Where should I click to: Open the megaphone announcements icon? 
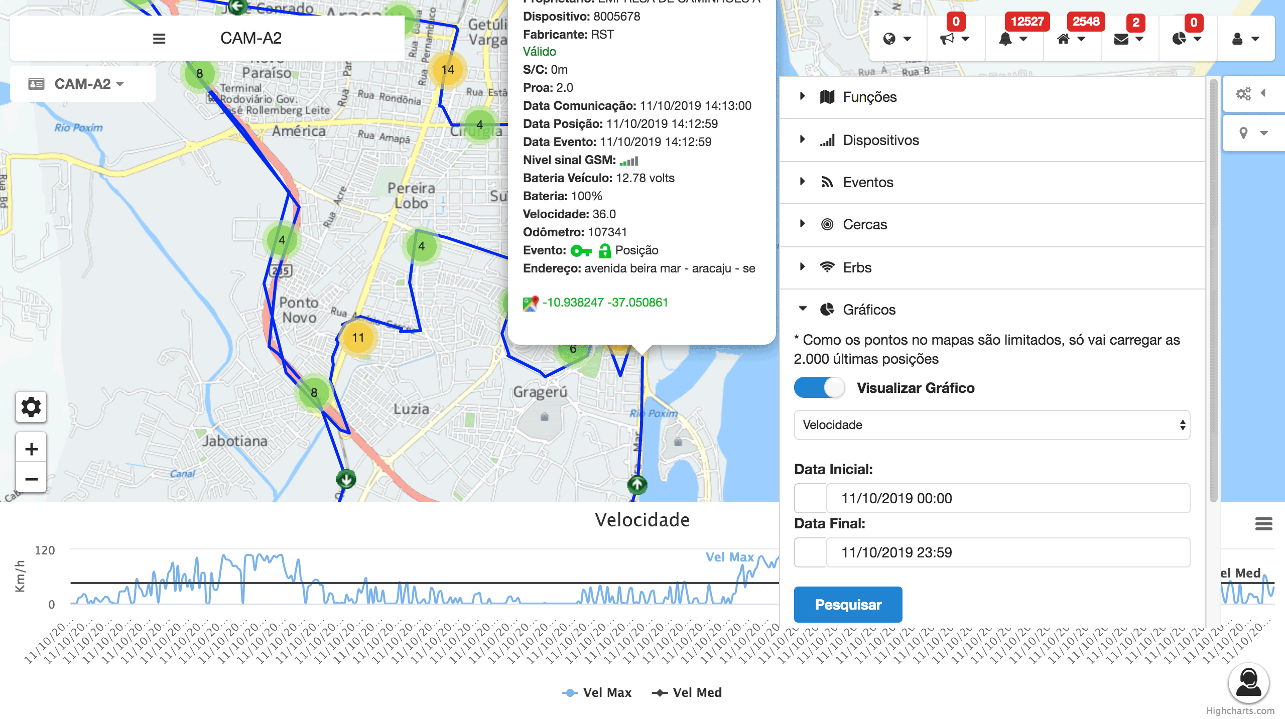(955, 39)
